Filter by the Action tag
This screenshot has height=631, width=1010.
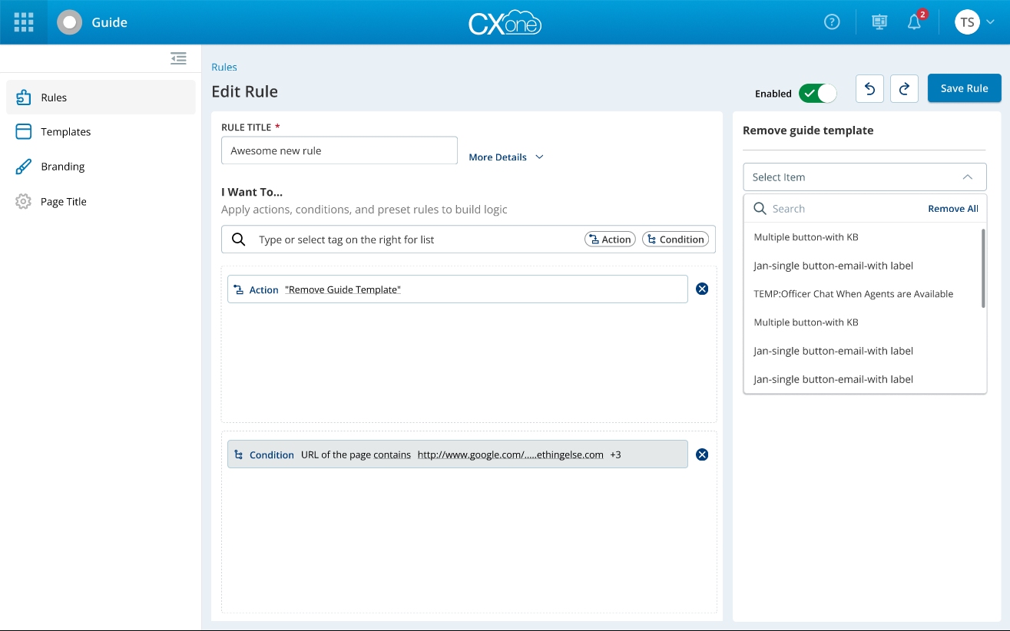(x=610, y=240)
